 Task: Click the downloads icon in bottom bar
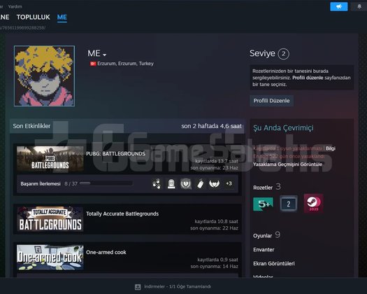click(138, 287)
